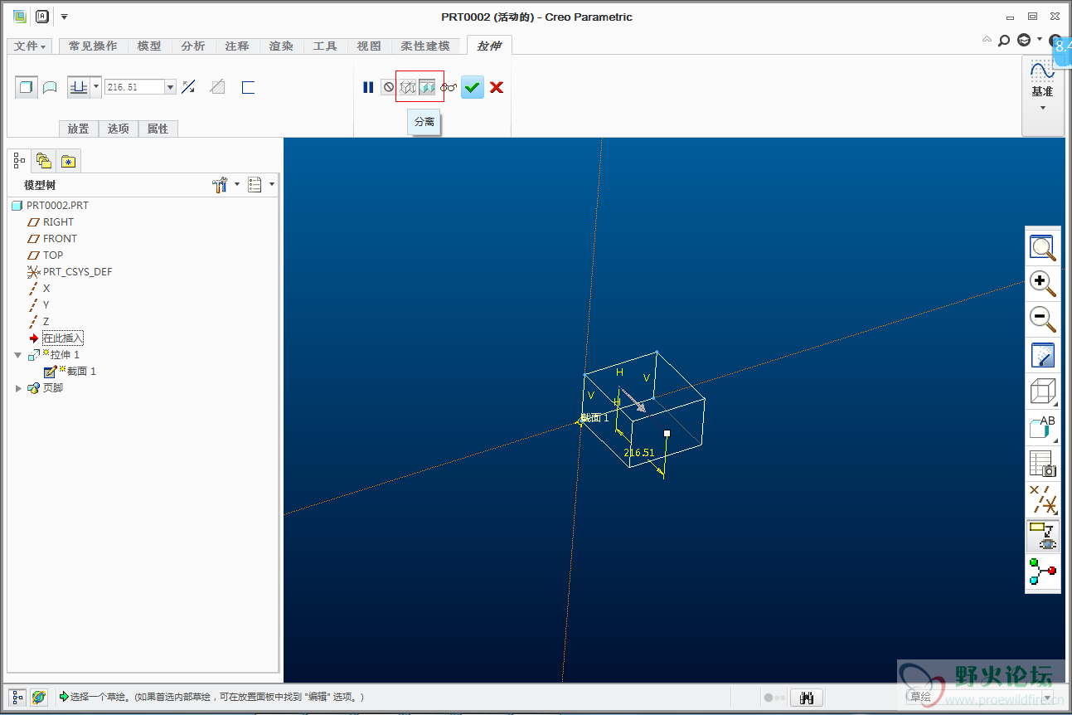Open the 选项 options panel
Viewport: 1072px width, 715px height.
[119, 129]
